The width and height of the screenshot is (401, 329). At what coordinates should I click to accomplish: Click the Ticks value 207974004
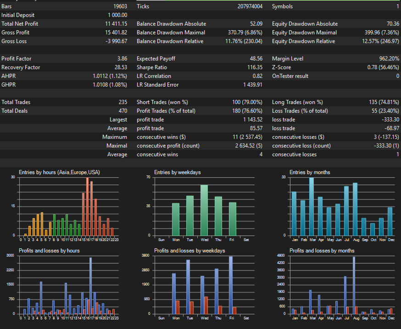point(250,6)
